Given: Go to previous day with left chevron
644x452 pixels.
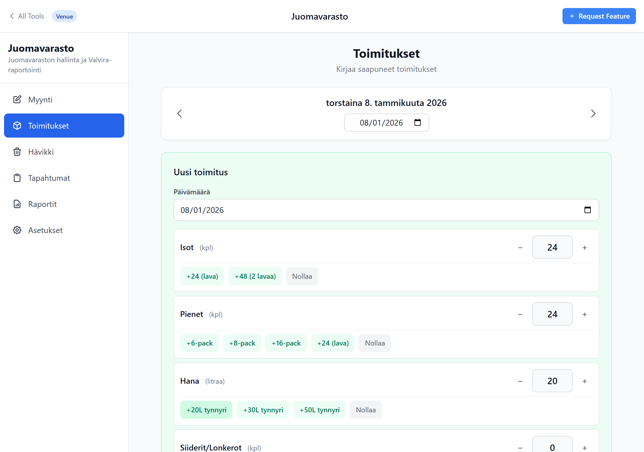Looking at the screenshot, I should 180,114.
